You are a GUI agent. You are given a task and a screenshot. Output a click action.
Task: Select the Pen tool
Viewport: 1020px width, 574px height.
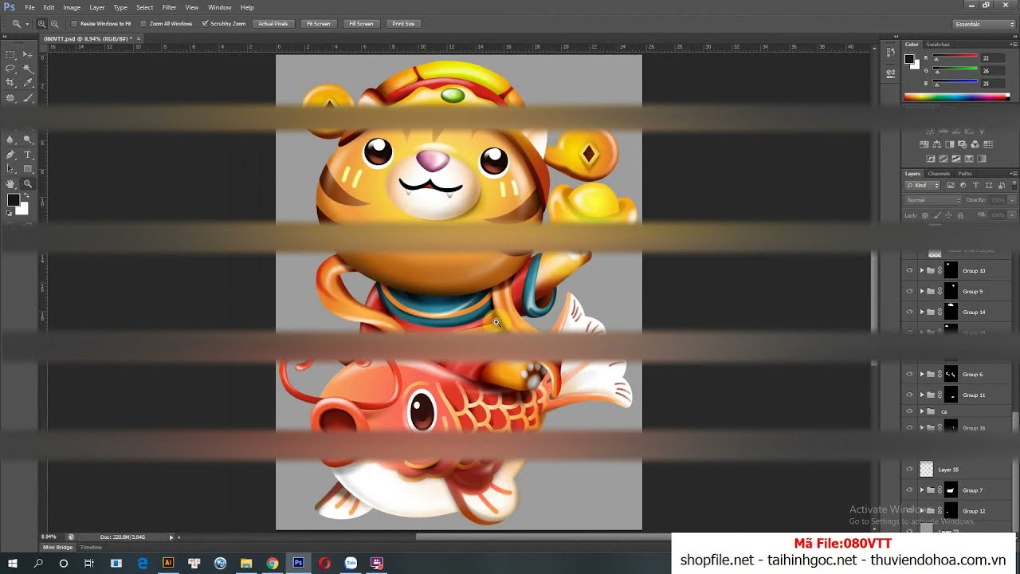pos(10,155)
